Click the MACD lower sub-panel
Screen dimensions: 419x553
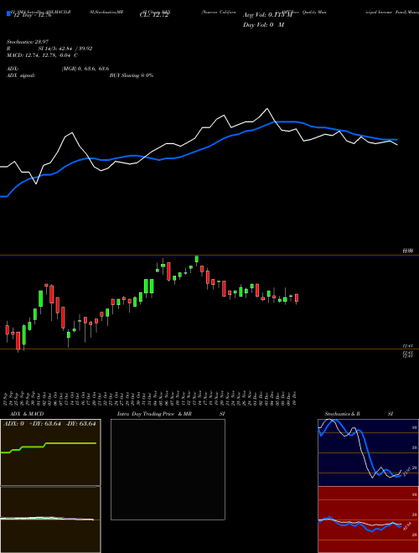[x=50, y=519]
